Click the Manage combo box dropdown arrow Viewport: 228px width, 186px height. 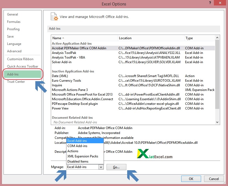coord(101,167)
